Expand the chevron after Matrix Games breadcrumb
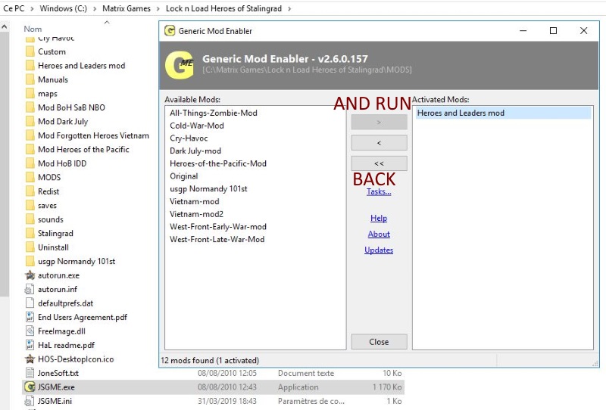Viewport: 606px width, 410px height. click(x=158, y=8)
